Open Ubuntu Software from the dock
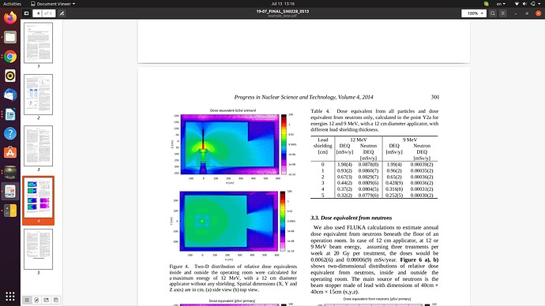 click(x=10, y=152)
